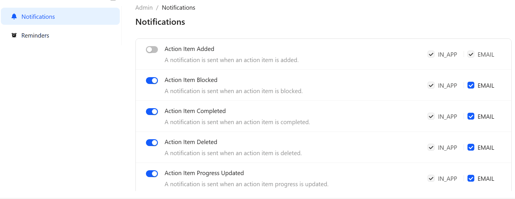Disable the Action Item Blocked toggle
Image resolution: width=515 pixels, height=199 pixels.
[152, 80]
